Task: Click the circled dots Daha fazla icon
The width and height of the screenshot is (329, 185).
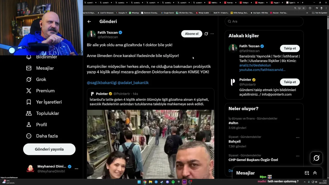Action: (x=29, y=136)
